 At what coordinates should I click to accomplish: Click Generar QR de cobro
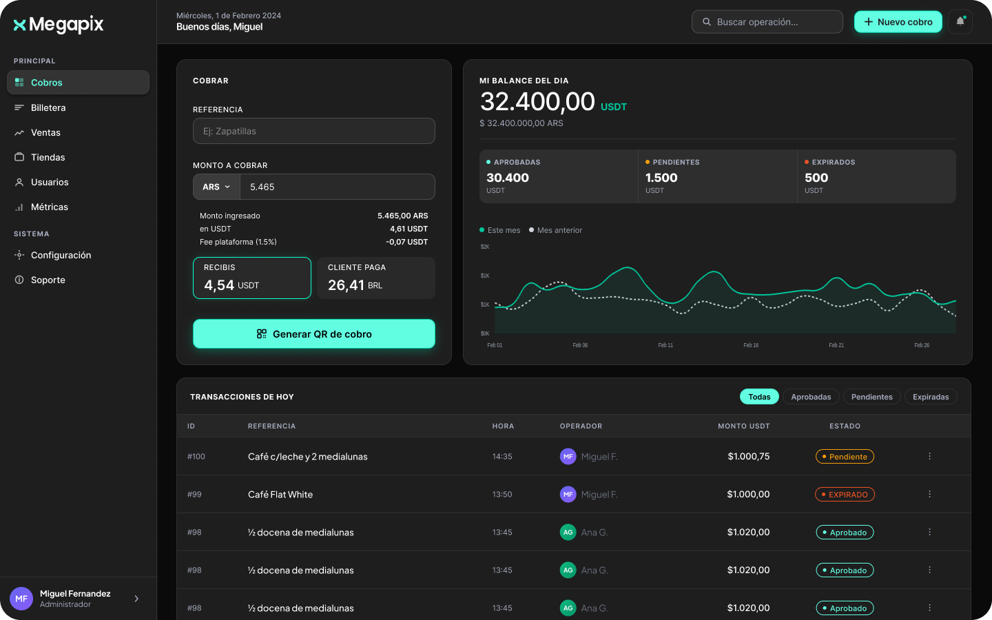click(x=314, y=334)
